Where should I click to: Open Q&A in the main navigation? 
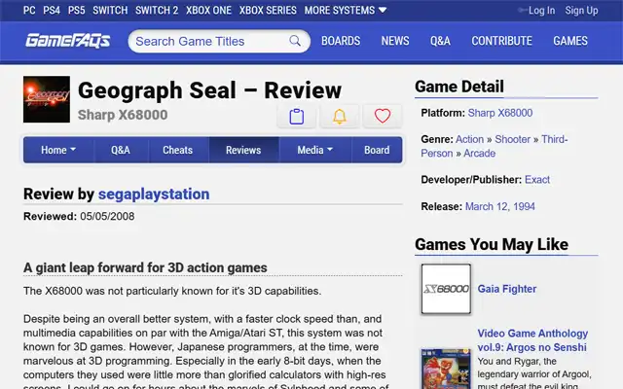[x=440, y=41]
